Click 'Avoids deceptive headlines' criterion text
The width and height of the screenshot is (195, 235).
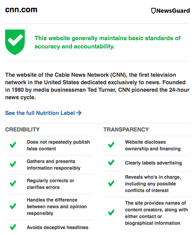coord(58,228)
